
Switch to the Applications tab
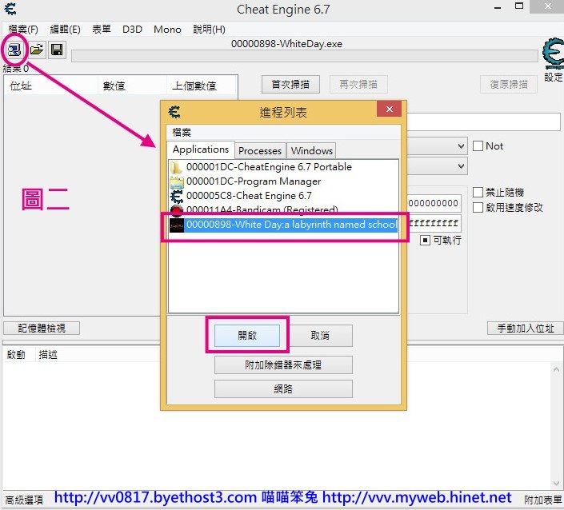click(201, 149)
